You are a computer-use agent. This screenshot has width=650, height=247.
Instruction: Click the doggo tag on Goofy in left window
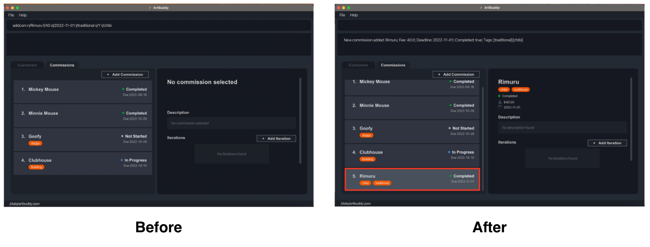click(x=36, y=143)
